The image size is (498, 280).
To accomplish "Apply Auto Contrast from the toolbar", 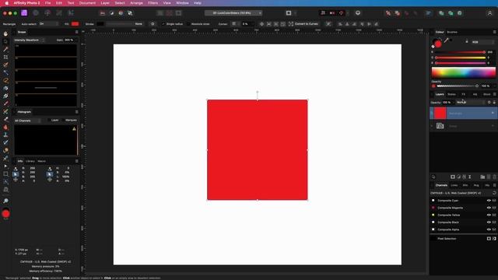I will tap(111, 13).
